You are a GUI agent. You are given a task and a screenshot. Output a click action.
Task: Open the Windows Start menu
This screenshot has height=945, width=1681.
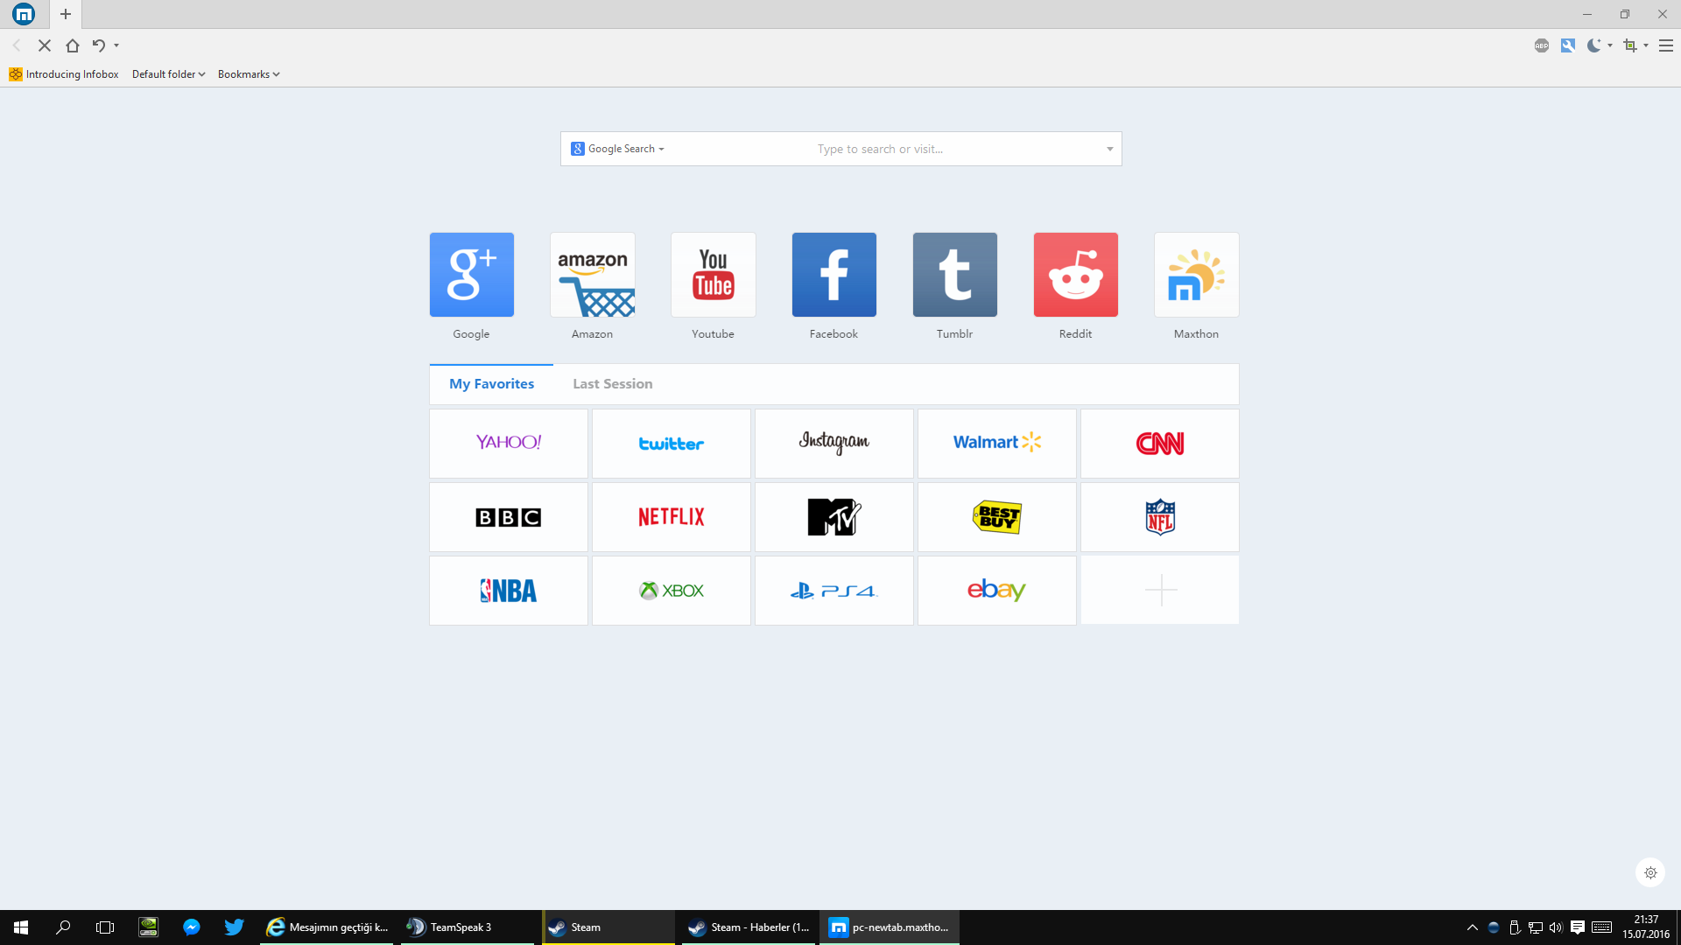[x=21, y=927]
